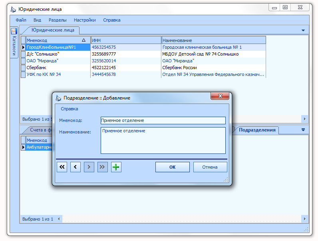Image resolution: width=318 pixels, height=241 pixels.
Task: Select the ОАО "Миранда" mnemonic cell
Action: [58, 61]
